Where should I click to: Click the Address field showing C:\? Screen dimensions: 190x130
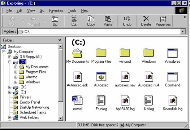click(x=99, y=32)
